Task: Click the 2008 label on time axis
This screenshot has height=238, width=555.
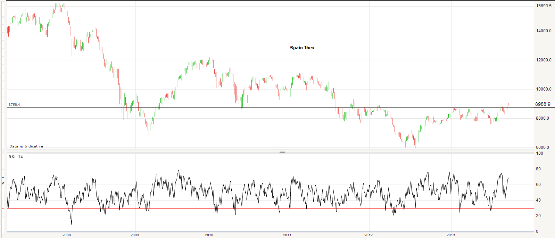Action: click(x=66, y=235)
